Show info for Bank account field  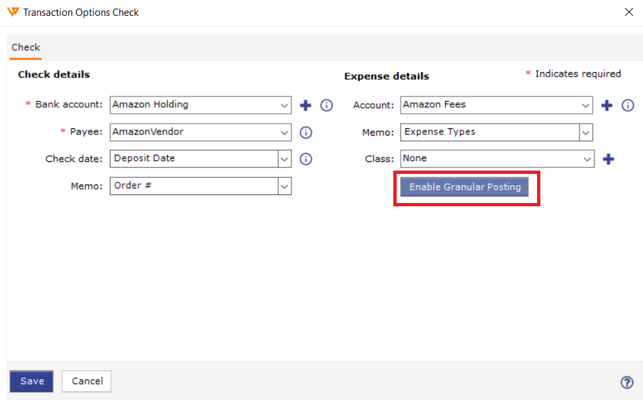[326, 105]
